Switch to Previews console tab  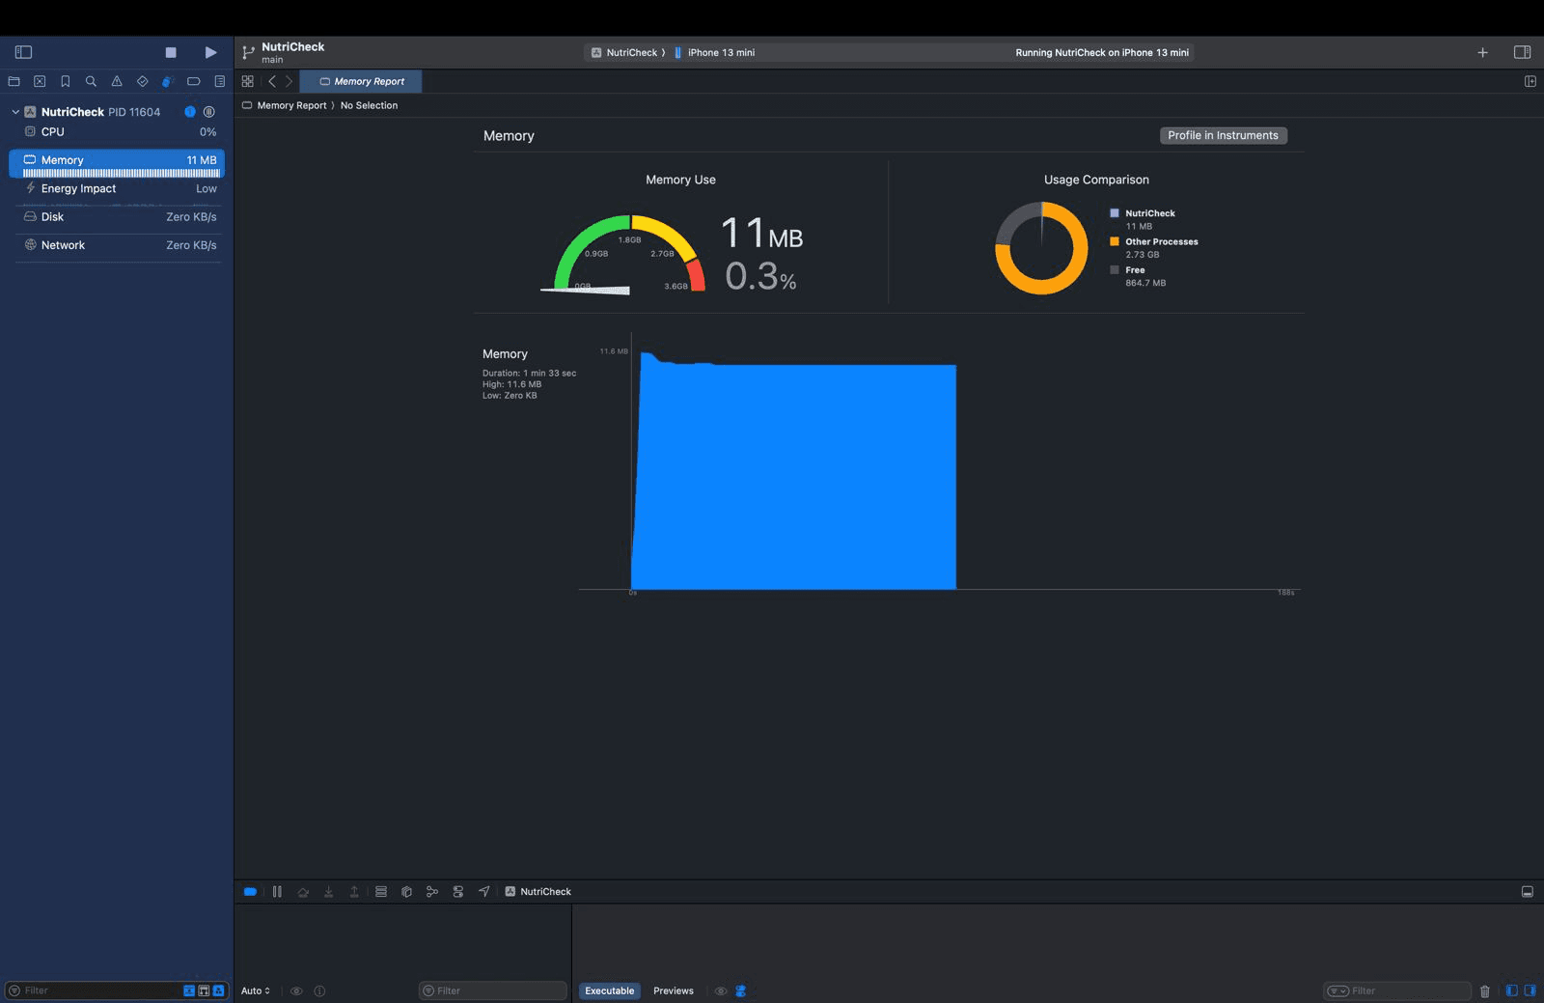(x=673, y=991)
